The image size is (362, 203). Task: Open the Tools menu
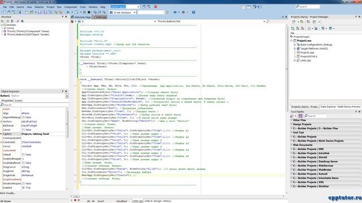click(x=83, y=7)
